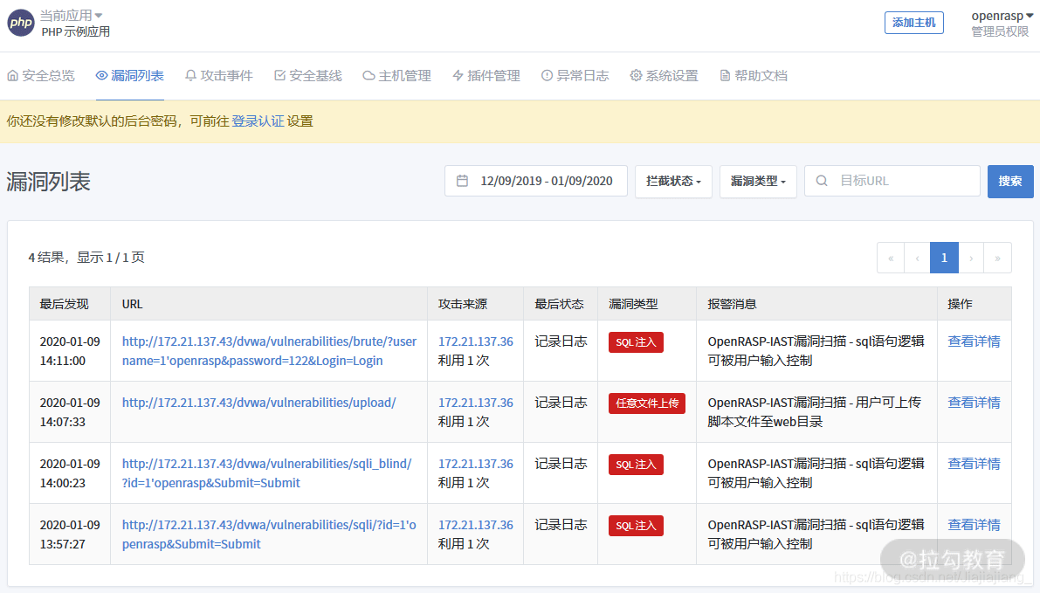Open the sqli/?id=1'openrasp URL link

pos(269,534)
